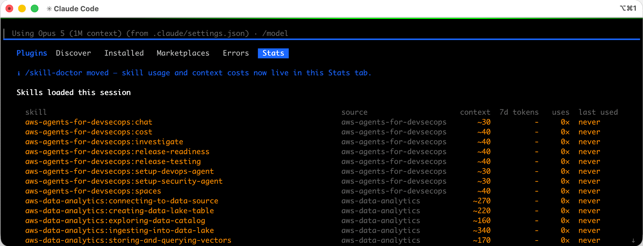Select skill aws-agents-for-devsecops:release-testing
Viewport: 643px width, 246px height.
coord(113,162)
